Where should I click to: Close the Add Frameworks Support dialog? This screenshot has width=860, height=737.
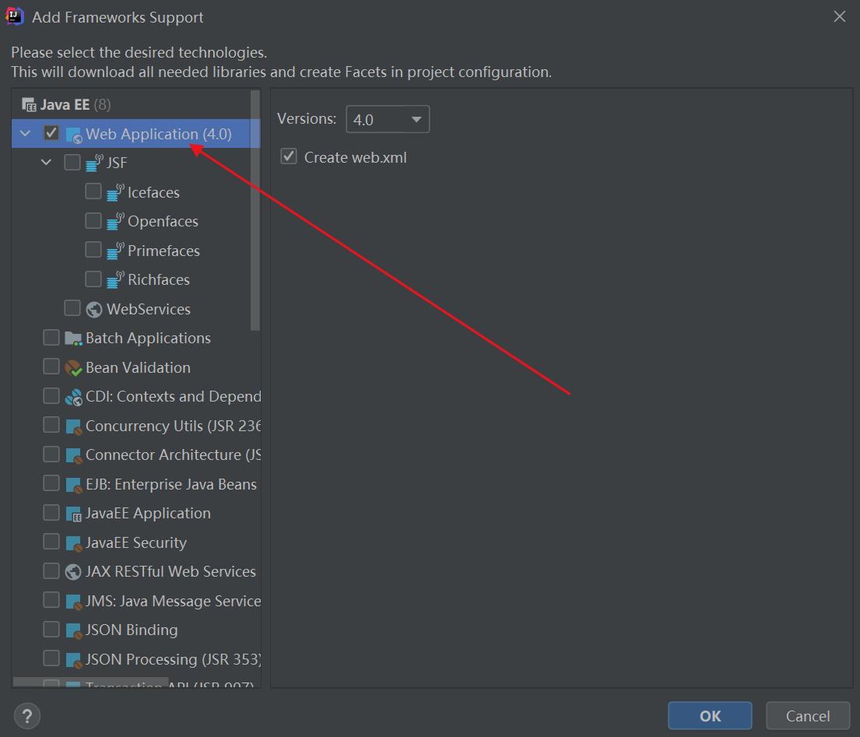839,16
